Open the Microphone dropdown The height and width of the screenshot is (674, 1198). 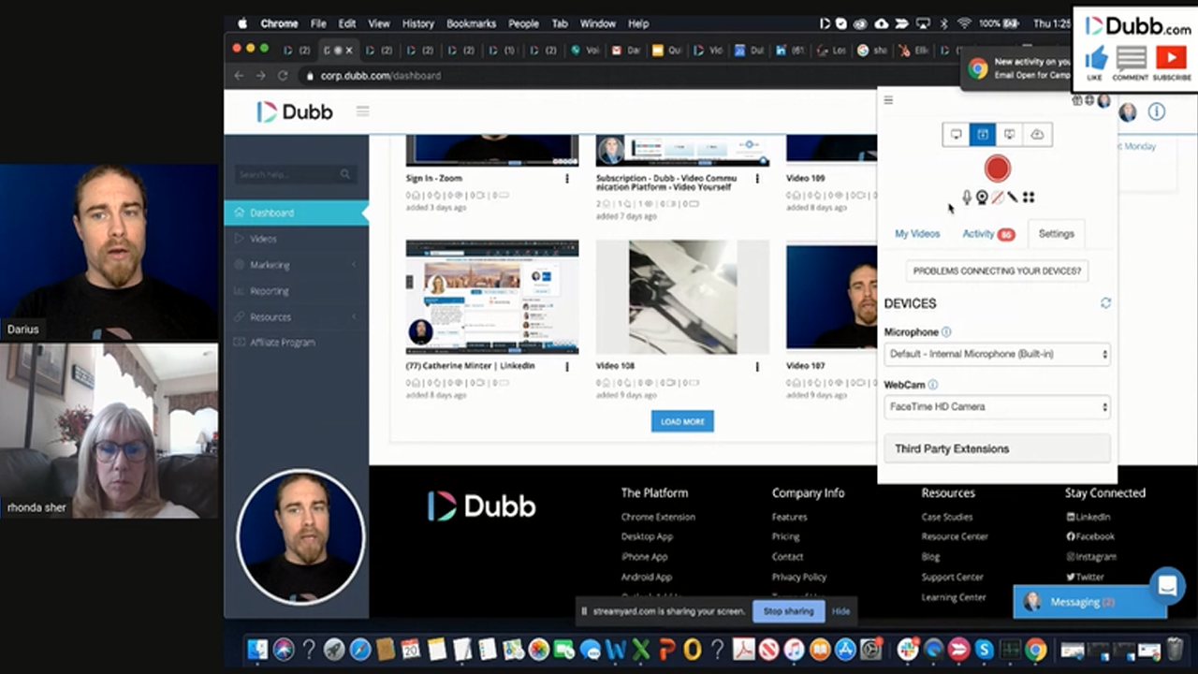point(998,355)
